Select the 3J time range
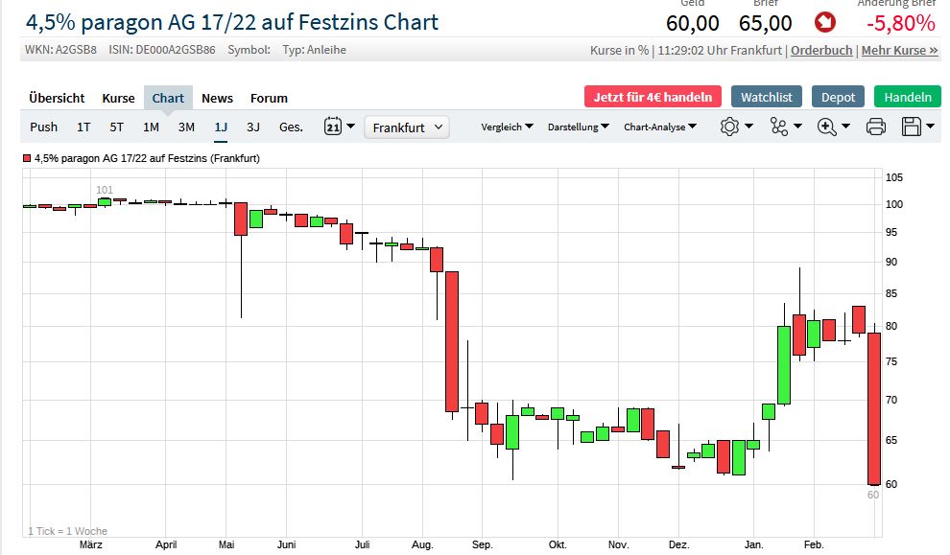Viewport: 950px width, 555px height. 253,127
